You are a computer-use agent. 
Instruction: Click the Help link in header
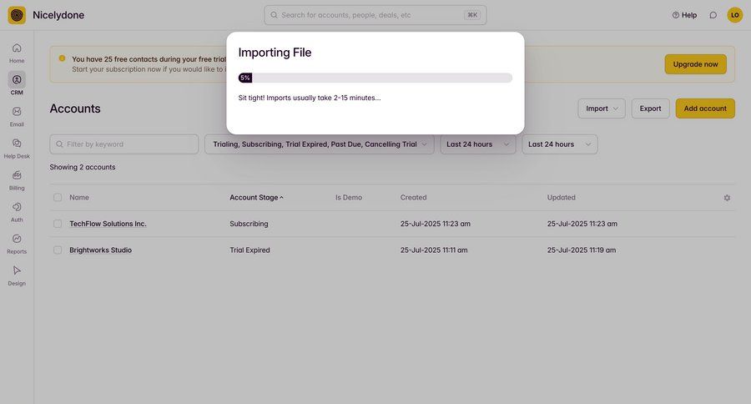[x=684, y=15]
